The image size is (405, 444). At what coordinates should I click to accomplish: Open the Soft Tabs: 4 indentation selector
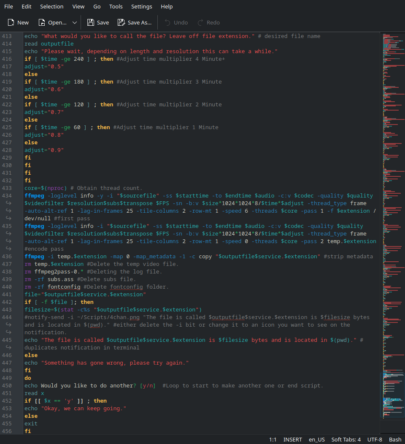346,439
